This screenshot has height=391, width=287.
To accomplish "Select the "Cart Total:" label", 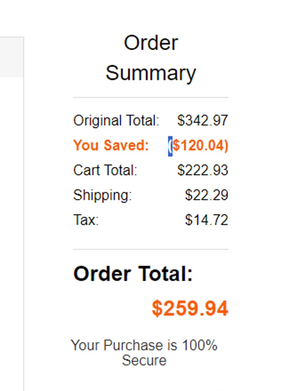I will pyautogui.click(x=105, y=170).
